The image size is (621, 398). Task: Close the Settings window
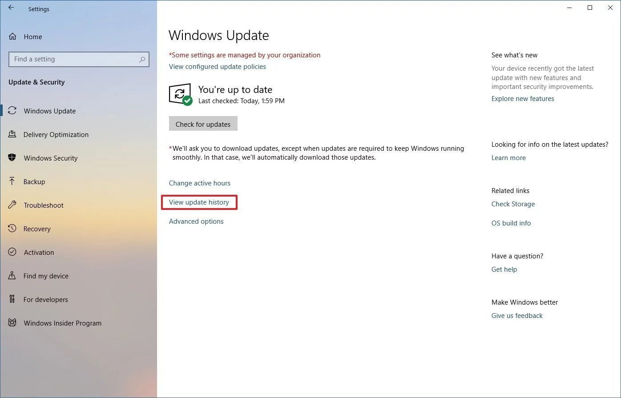click(x=610, y=8)
